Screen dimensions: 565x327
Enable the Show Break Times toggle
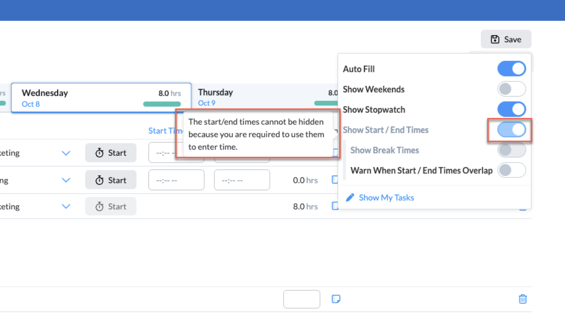pos(511,150)
